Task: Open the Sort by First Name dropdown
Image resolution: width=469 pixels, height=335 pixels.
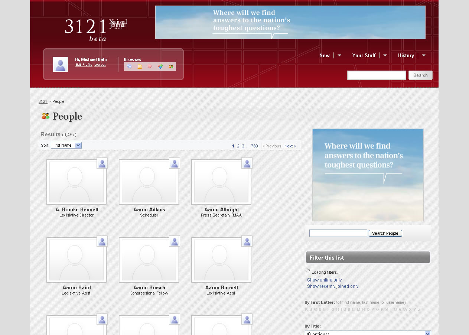Action: 66,145
